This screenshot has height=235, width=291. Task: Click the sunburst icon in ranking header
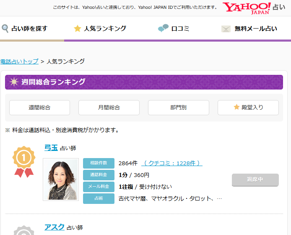point(14,82)
